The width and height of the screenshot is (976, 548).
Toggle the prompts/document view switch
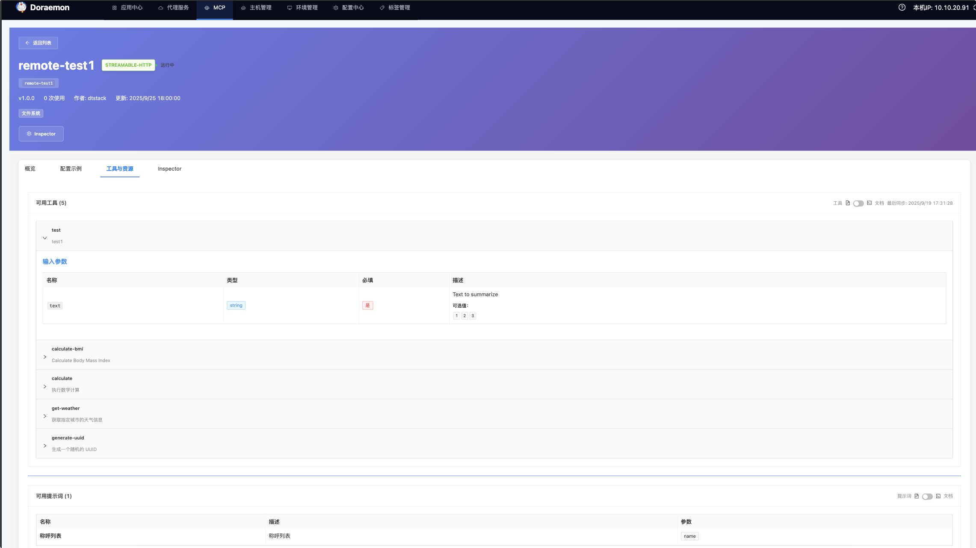(x=927, y=496)
